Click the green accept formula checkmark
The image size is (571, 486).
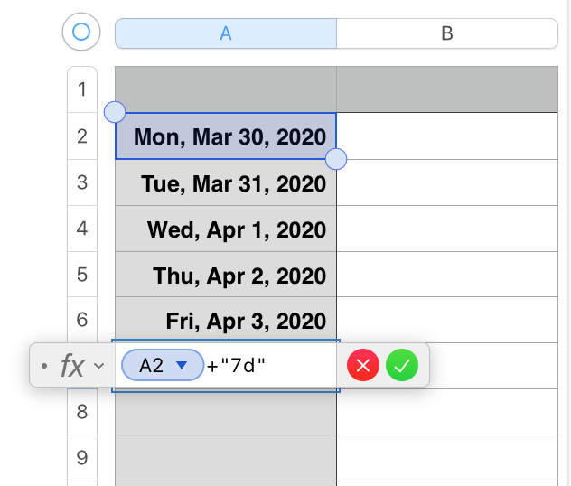coord(402,366)
